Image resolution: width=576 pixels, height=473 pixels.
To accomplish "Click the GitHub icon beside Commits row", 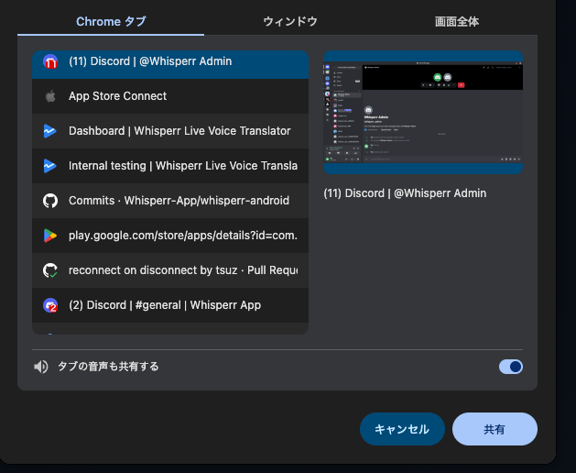I will pyautogui.click(x=50, y=201).
